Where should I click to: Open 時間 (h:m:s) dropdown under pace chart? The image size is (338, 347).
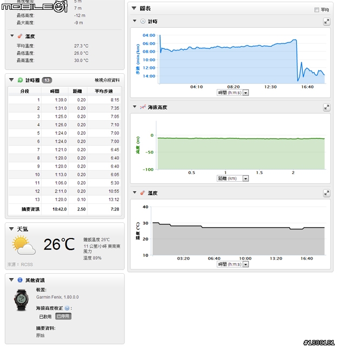pyautogui.click(x=233, y=93)
